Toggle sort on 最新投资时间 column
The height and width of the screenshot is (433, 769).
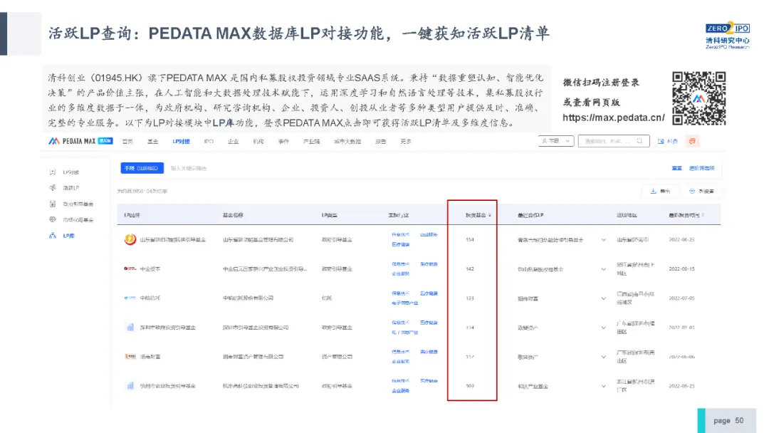703,214
